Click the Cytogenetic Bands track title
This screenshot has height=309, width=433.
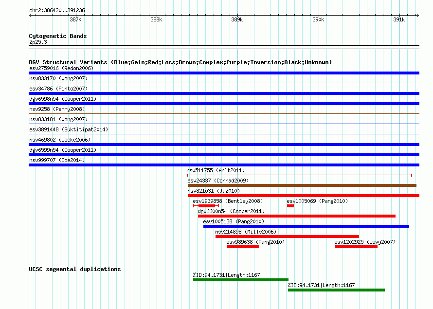point(58,36)
